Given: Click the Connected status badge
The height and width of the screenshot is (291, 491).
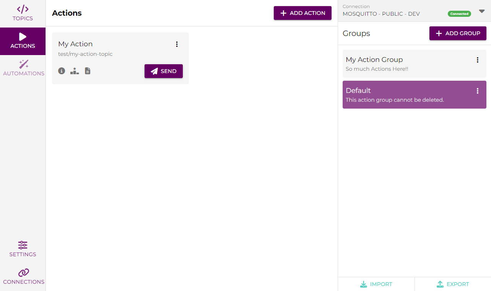Looking at the screenshot, I should pyautogui.click(x=459, y=14).
